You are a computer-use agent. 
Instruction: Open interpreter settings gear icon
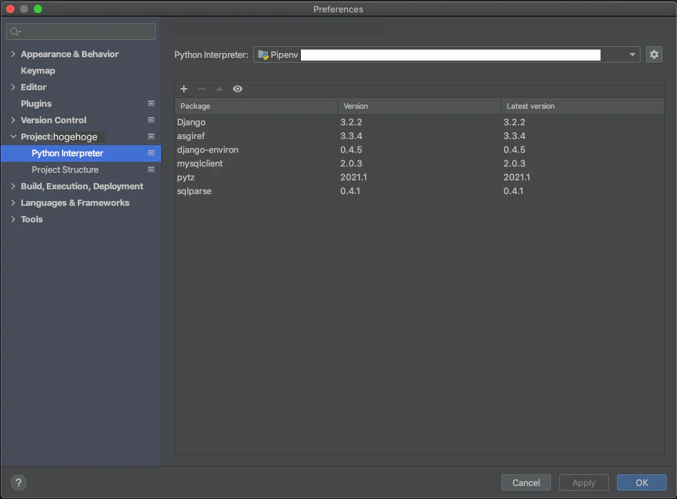pyautogui.click(x=654, y=54)
